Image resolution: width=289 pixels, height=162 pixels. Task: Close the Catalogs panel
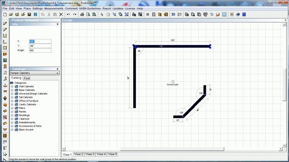click(57, 69)
